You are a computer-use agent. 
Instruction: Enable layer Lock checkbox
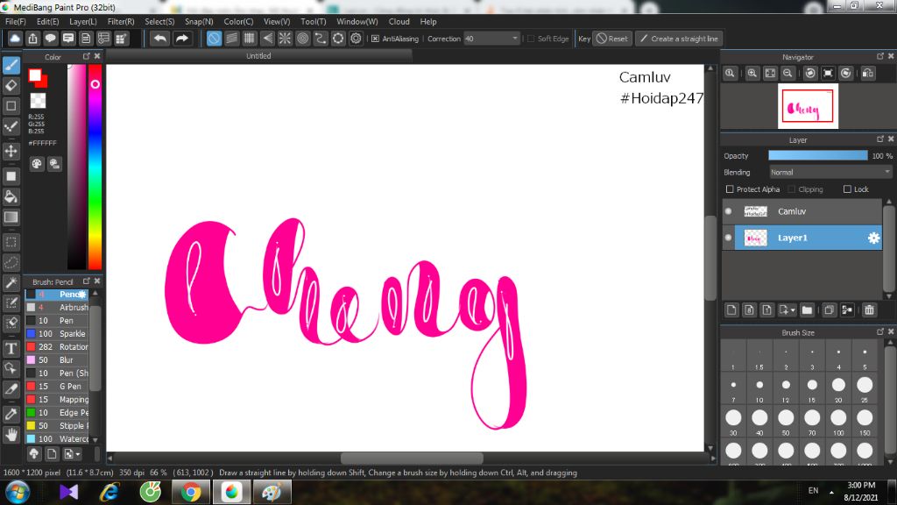[847, 189]
